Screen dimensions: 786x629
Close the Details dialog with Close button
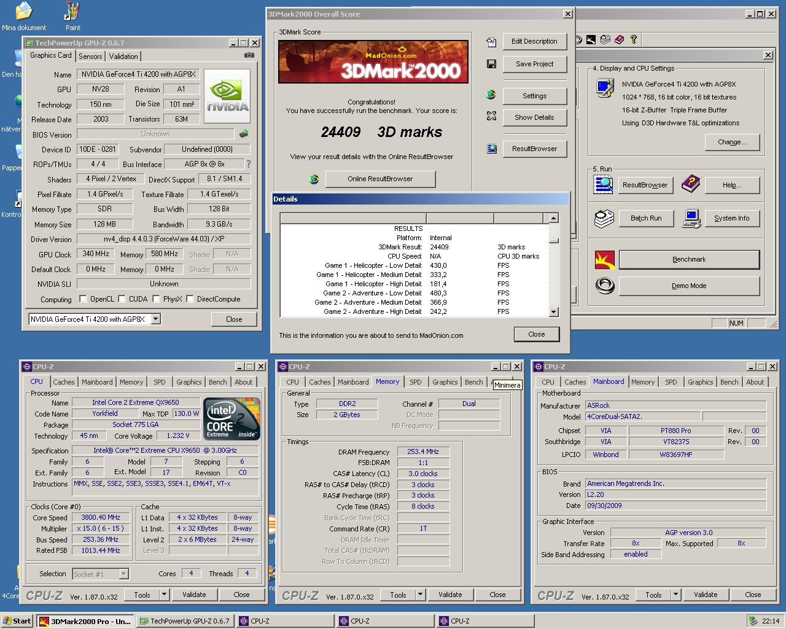coord(536,334)
